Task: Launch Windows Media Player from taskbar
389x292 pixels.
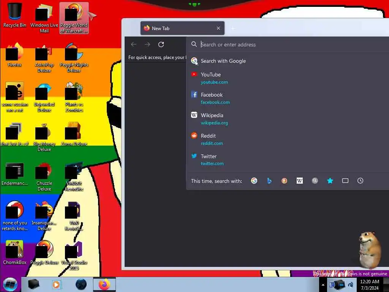Action: point(56,284)
